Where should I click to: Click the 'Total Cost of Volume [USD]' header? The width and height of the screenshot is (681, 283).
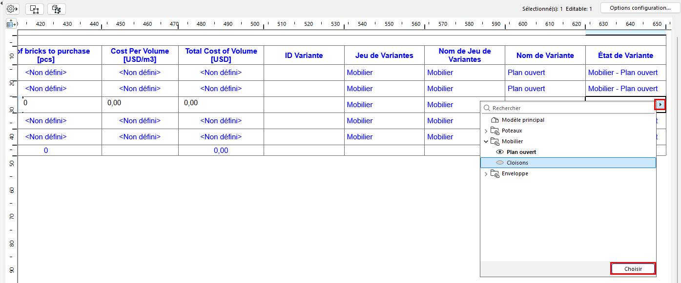221,55
